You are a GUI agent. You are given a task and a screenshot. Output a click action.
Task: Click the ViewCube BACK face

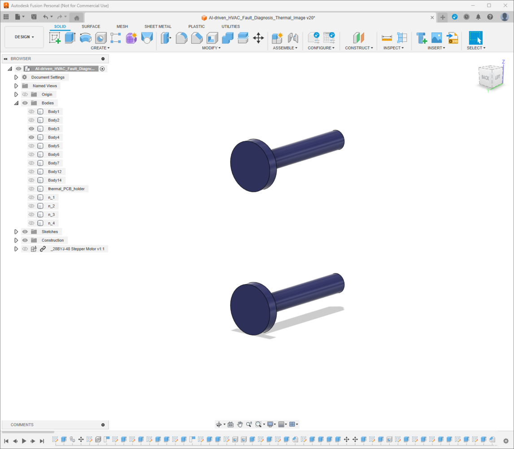tap(485, 77)
